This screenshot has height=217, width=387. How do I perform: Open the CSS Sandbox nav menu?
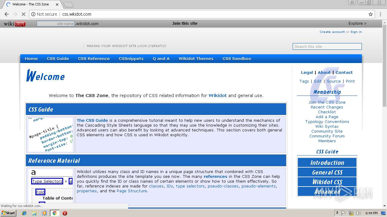pyautogui.click(x=237, y=59)
